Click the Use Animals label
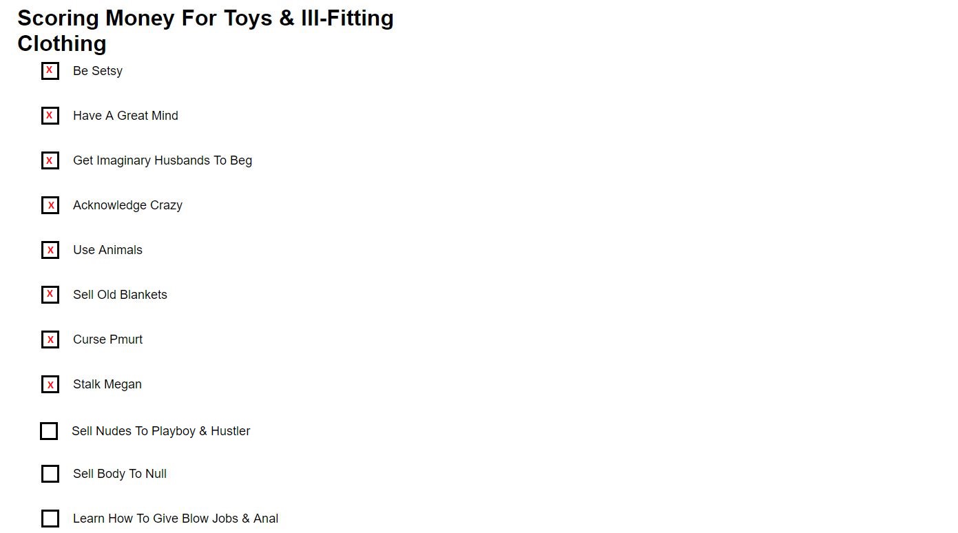This screenshot has height=533, width=958. click(107, 250)
